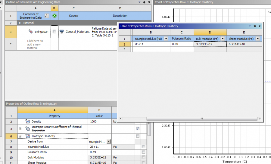The image size is (271, 164).
Task: Click the vertical scrollbar of properties panel
Action: click(x=149, y=129)
